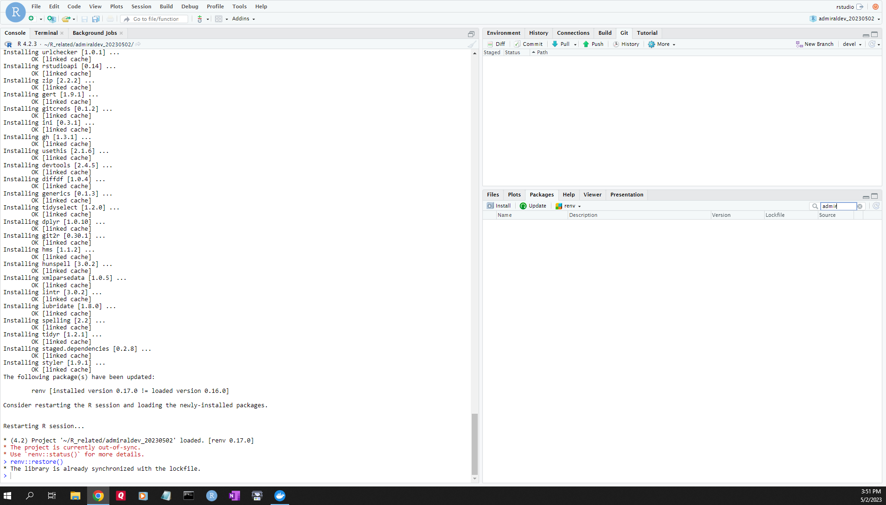Open the new file type dropdown arrow
The image size is (886, 505).
click(41, 19)
